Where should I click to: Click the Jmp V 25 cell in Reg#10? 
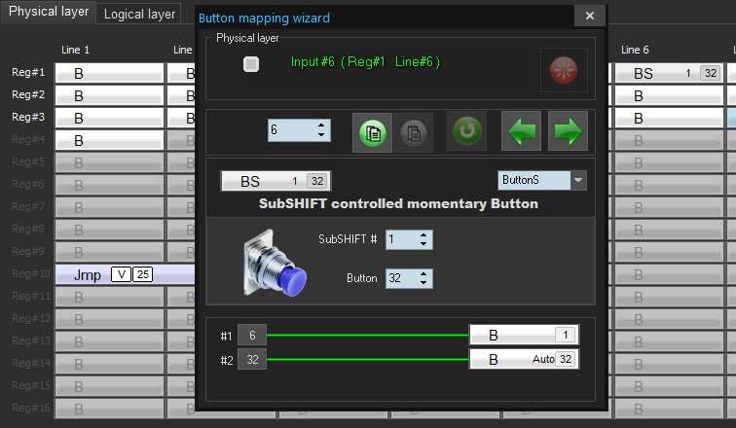(109, 274)
